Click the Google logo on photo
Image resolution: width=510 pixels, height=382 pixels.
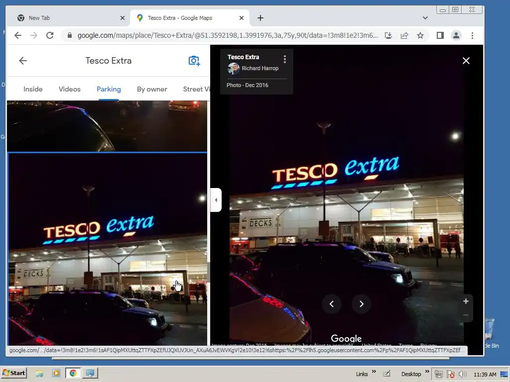(x=346, y=339)
